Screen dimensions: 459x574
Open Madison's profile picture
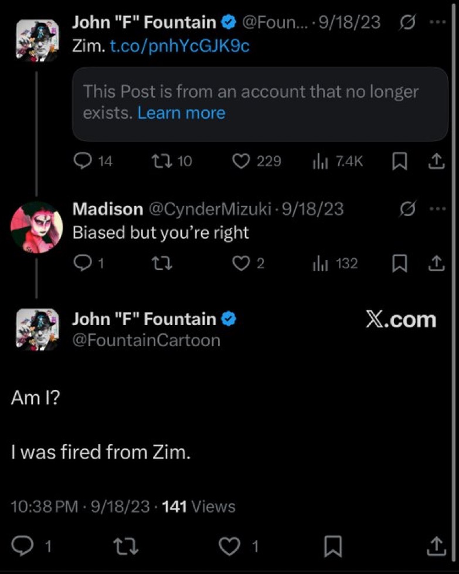(x=36, y=227)
